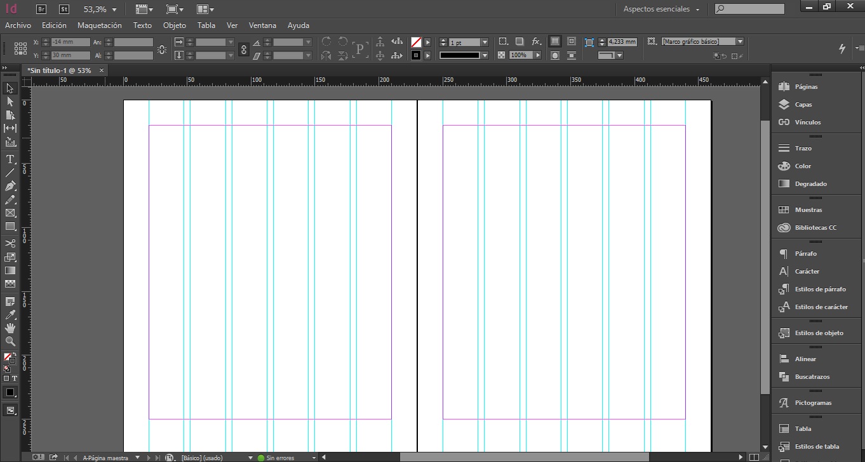Screen dimensions: 865x462
Task: Open the Maquetación menu
Action: click(x=100, y=25)
